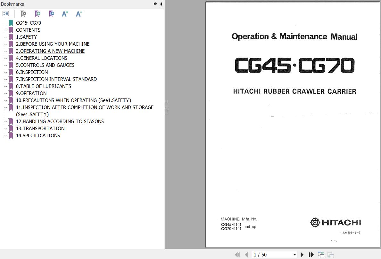Click the delete bookmark icon
The image size is (381, 259).
click(x=23, y=14)
